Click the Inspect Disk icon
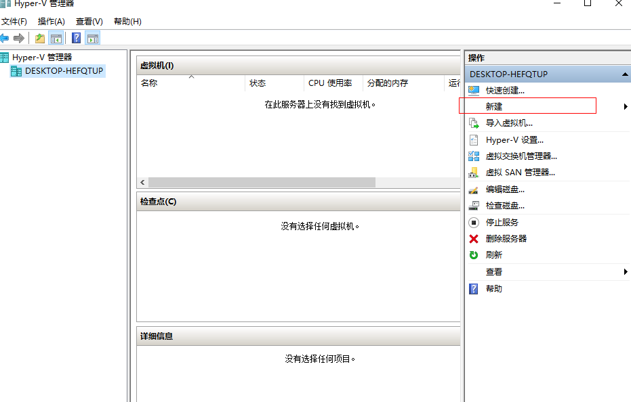 coord(474,206)
